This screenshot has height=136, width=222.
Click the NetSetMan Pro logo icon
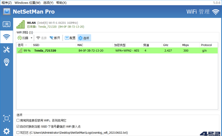click(x=7, y=12)
